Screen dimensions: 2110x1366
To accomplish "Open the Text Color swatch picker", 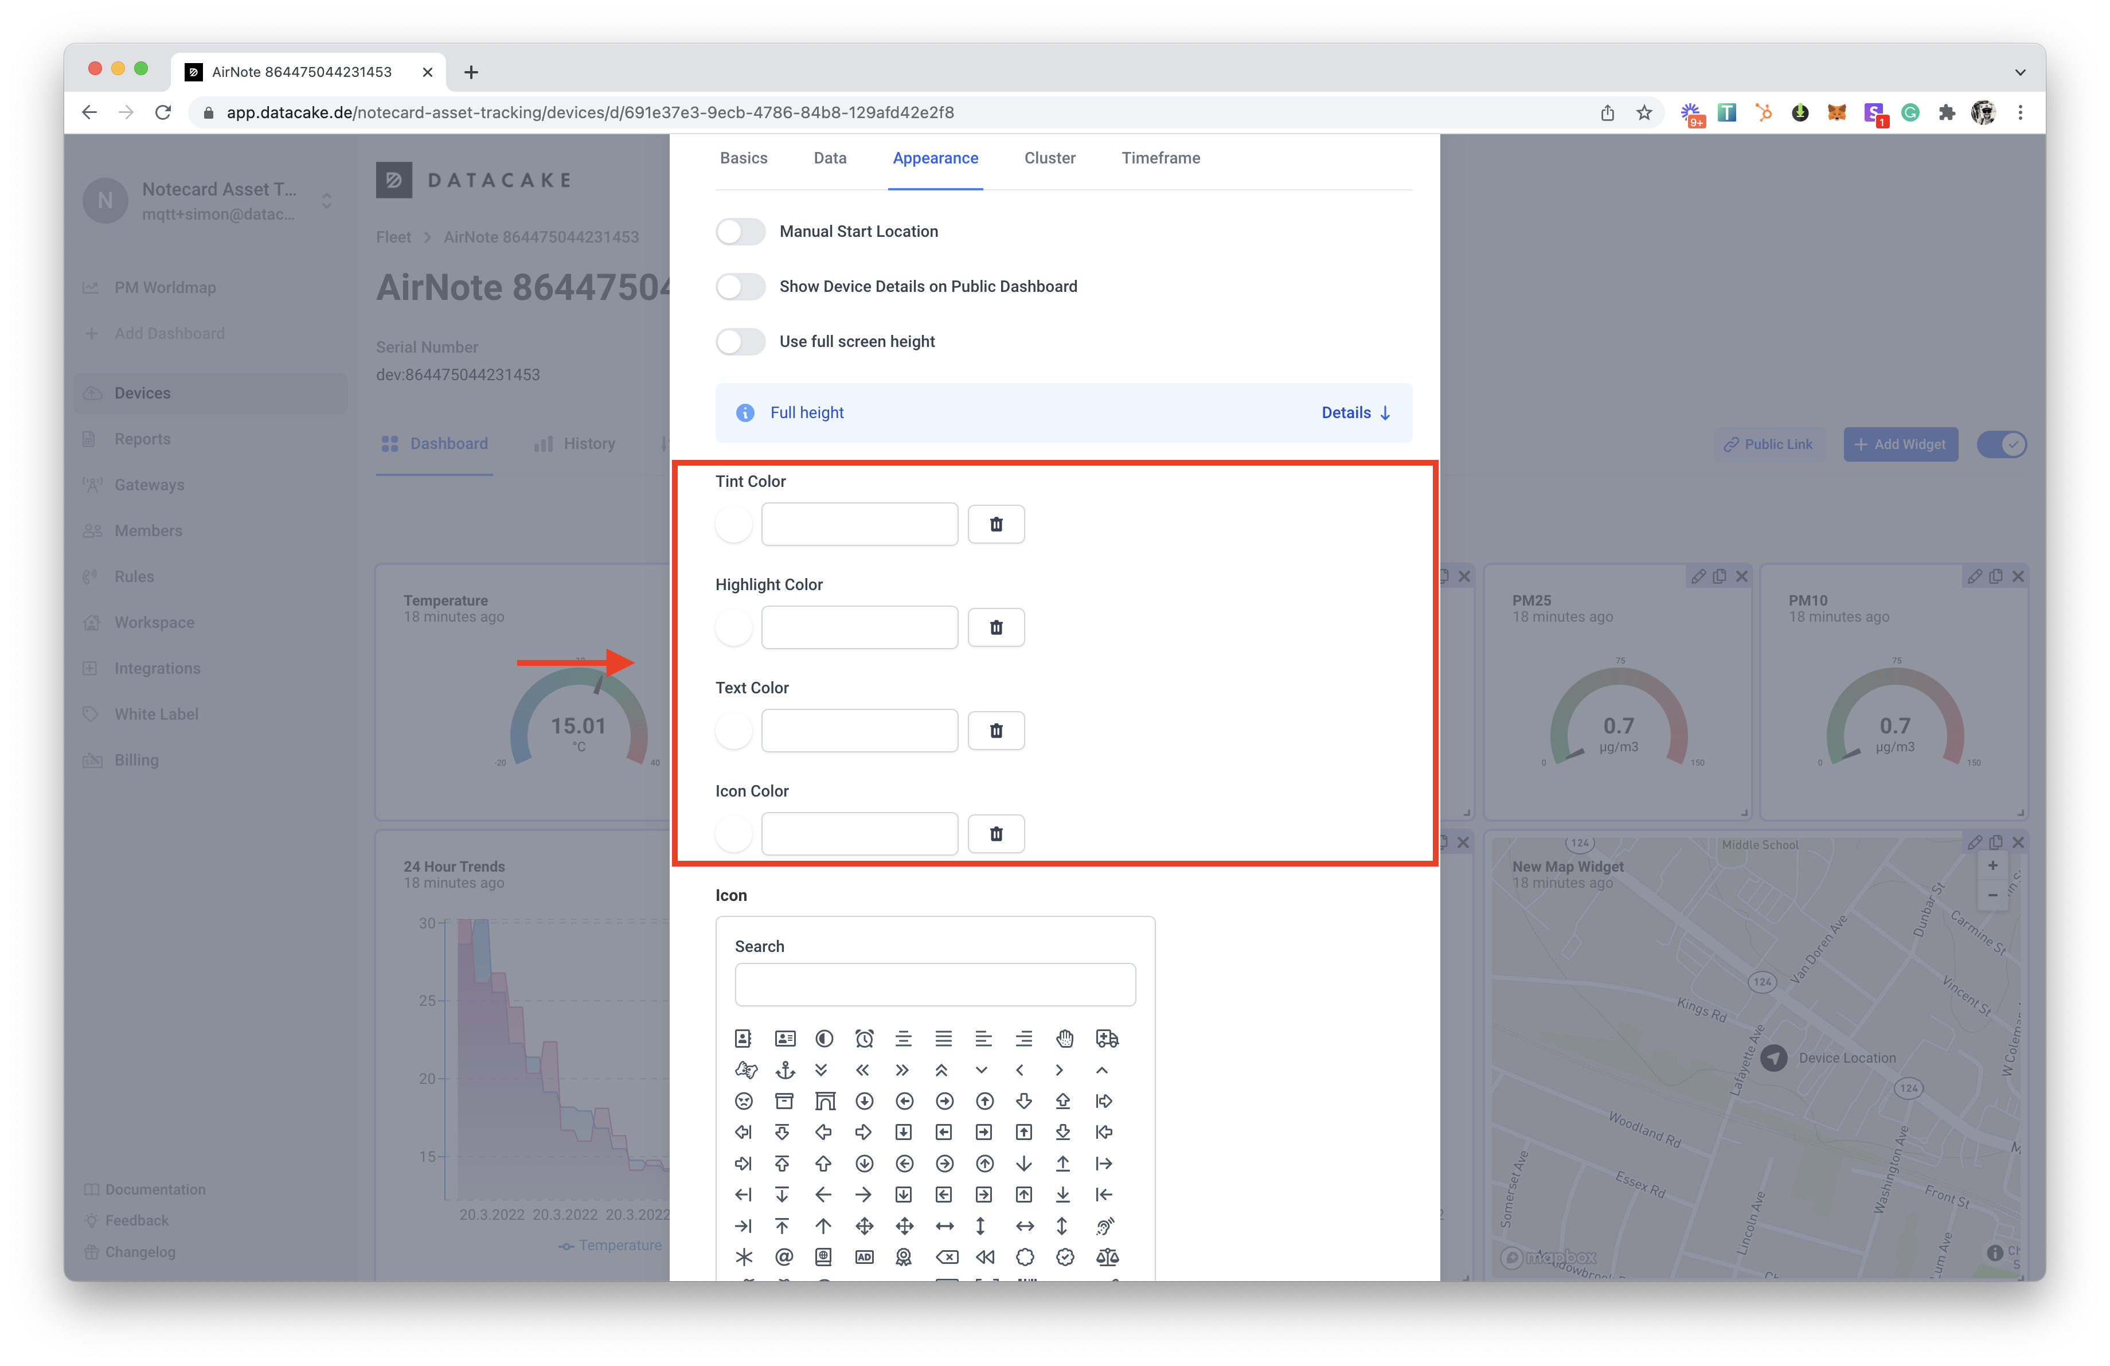I will click(x=734, y=731).
